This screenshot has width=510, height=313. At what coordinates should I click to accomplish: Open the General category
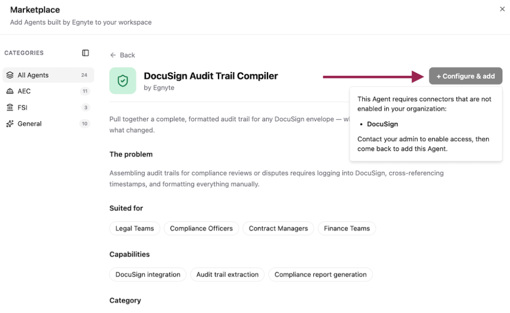[48, 124]
